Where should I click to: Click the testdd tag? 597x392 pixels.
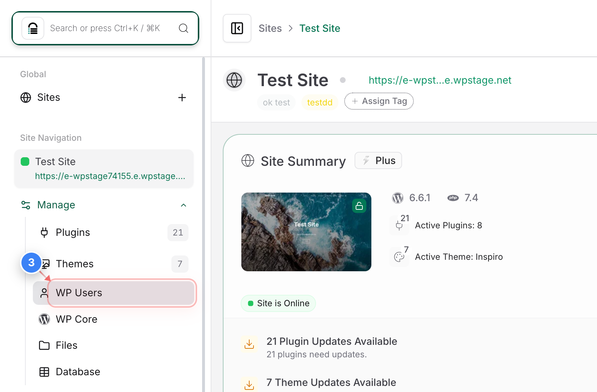click(x=320, y=103)
